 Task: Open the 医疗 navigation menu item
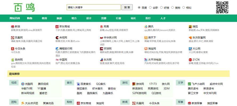[148, 18]
